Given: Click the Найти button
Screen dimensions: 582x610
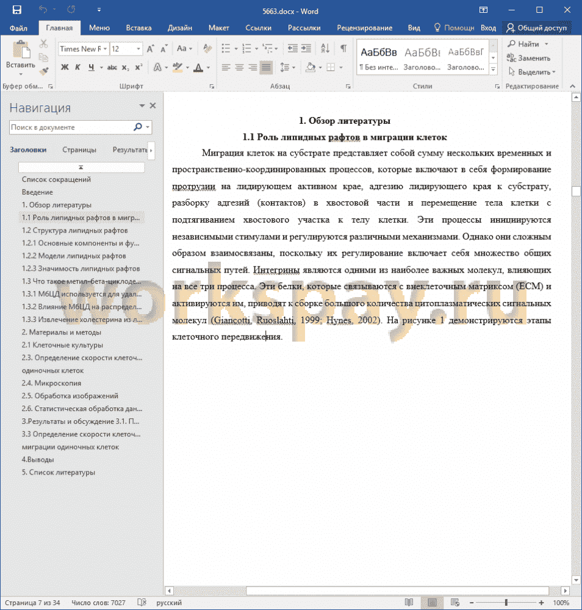Looking at the screenshot, I should [528, 44].
